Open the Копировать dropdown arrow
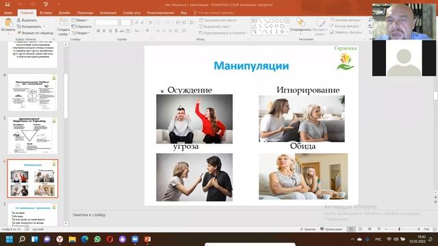 [x=44, y=27]
